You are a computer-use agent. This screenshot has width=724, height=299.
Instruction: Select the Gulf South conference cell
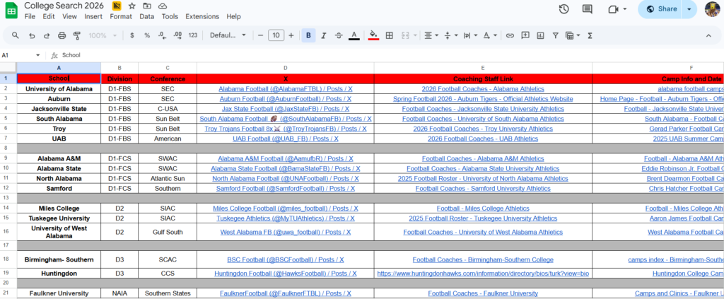click(x=168, y=232)
